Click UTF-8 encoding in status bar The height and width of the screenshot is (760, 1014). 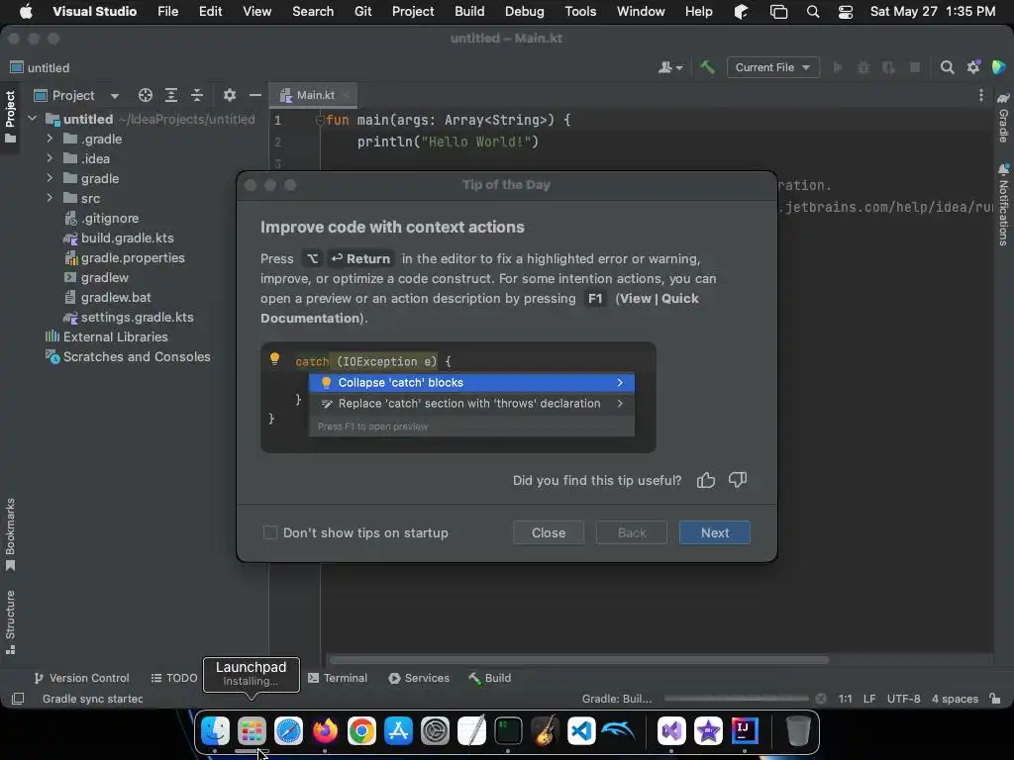point(903,699)
